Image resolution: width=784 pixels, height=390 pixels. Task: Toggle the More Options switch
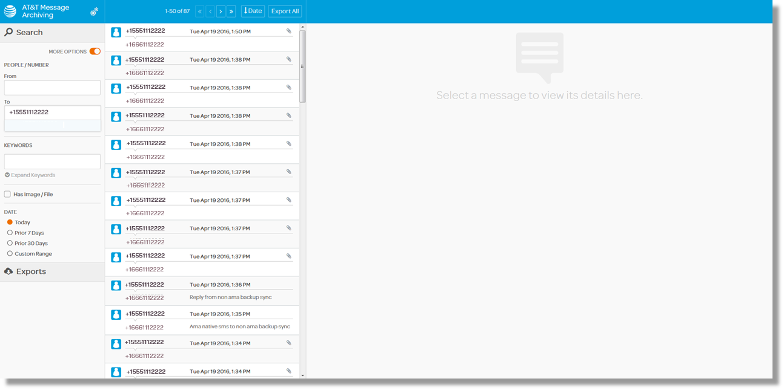click(95, 51)
